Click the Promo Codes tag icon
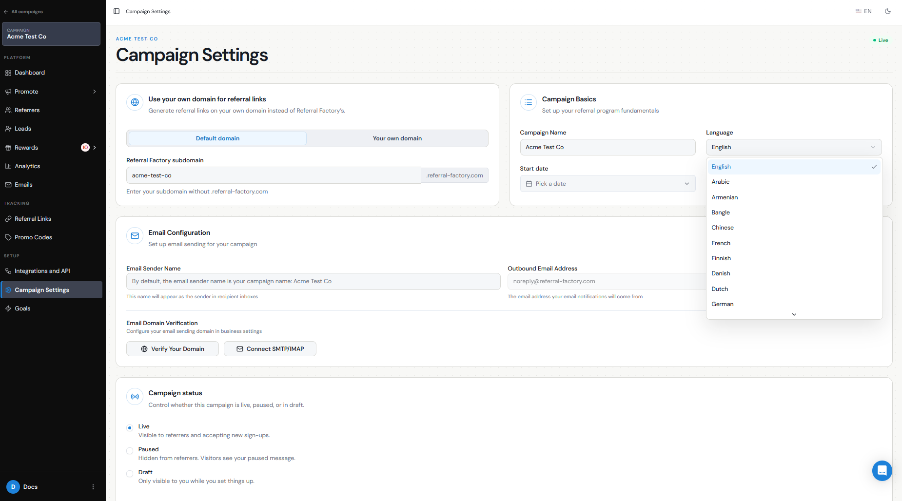The width and height of the screenshot is (902, 501). [8, 237]
